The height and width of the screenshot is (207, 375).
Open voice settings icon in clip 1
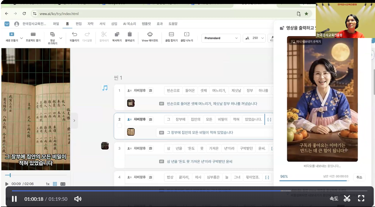tap(150, 91)
